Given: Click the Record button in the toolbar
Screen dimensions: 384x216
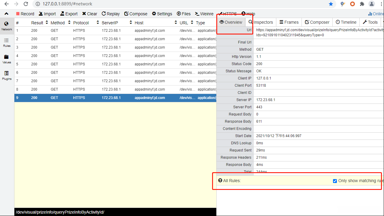Looking at the screenshot, I should pyautogui.click(x=25, y=14).
